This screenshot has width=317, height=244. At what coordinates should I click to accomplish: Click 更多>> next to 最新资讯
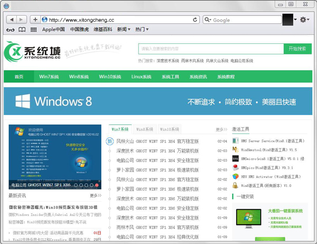pos(96,195)
